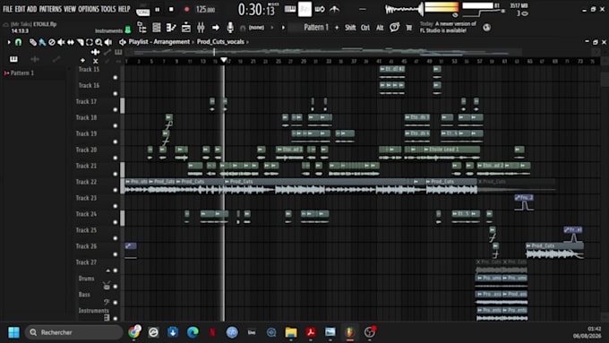Click the audio waveform icon in picker panel
This screenshot has width=609, height=343.
tap(35, 59)
